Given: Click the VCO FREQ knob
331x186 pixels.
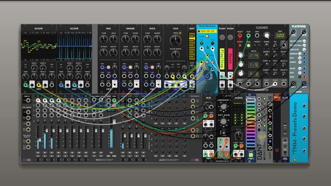Looking at the screenshot, I should (176, 40).
